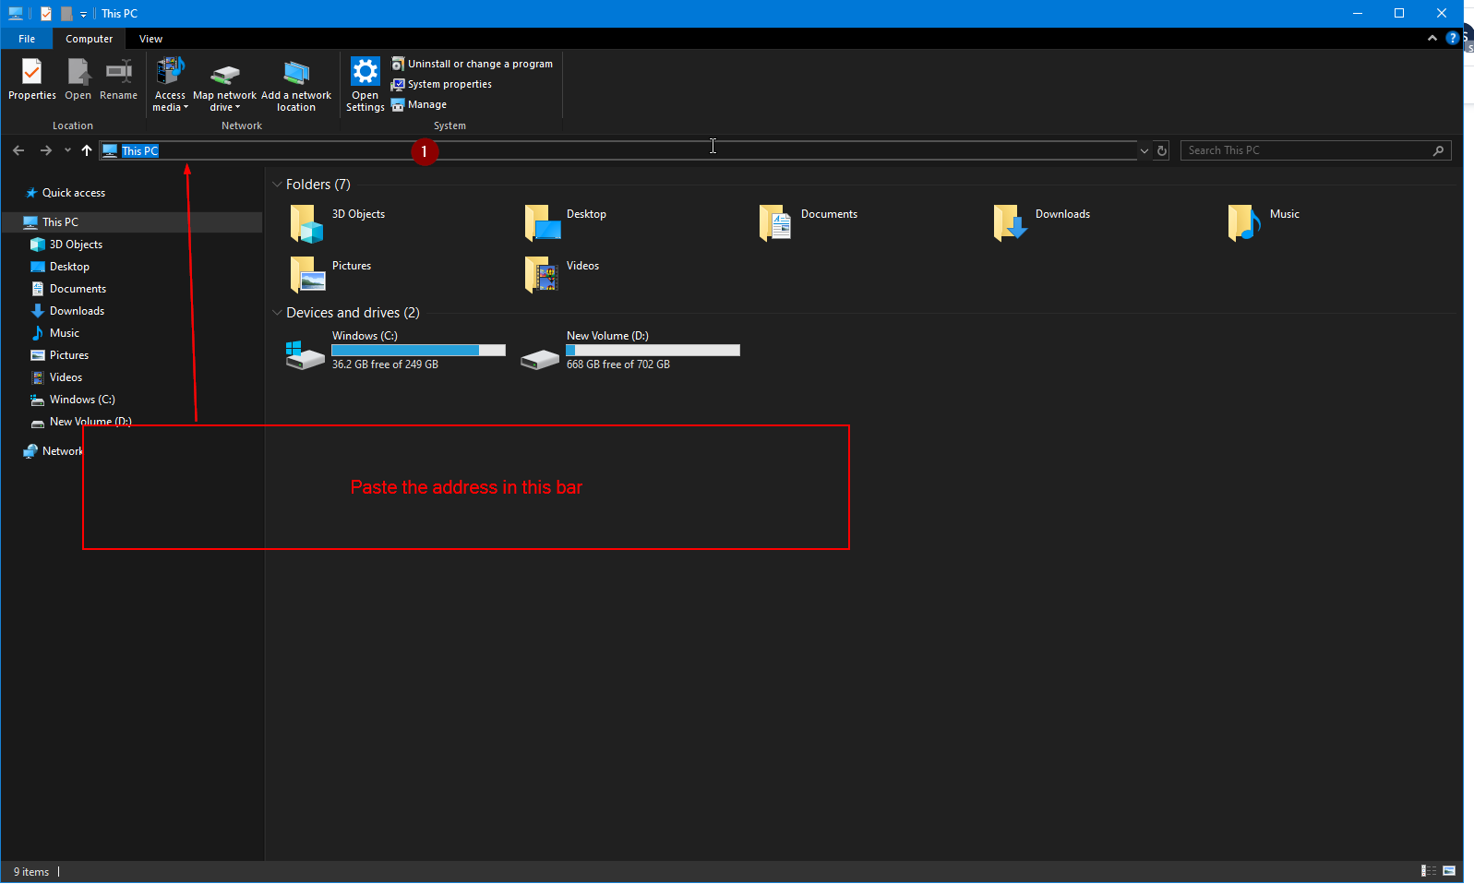Select the New Volume (D:) drive icon

tap(540, 359)
